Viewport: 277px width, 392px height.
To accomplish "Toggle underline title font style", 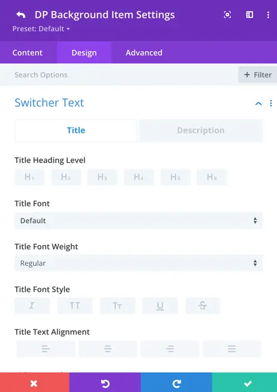I will click(x=160, y=305).
